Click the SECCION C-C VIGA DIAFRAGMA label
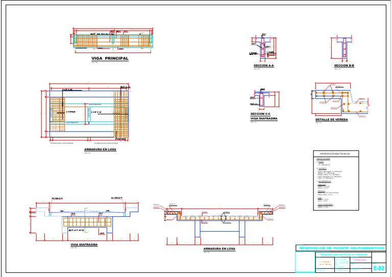The height and width of the screenshot is (277, 392). coord(264,116)
